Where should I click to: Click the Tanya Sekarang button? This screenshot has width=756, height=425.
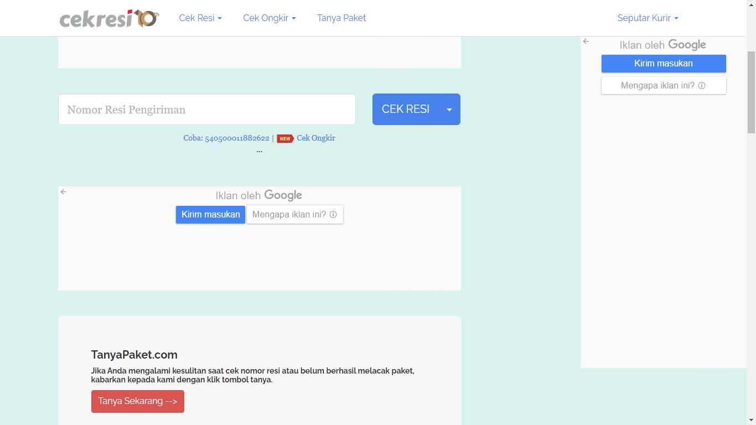coord(137,401)
